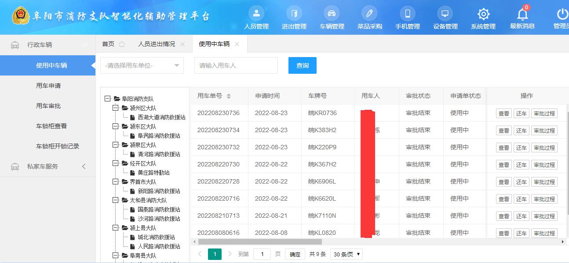
Task: Open 菜品采购 food purchasing icon
Action: (x=369, y=14)
